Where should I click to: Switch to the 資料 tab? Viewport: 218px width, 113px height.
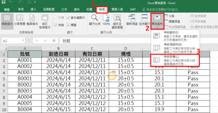(x=77, y=9)
